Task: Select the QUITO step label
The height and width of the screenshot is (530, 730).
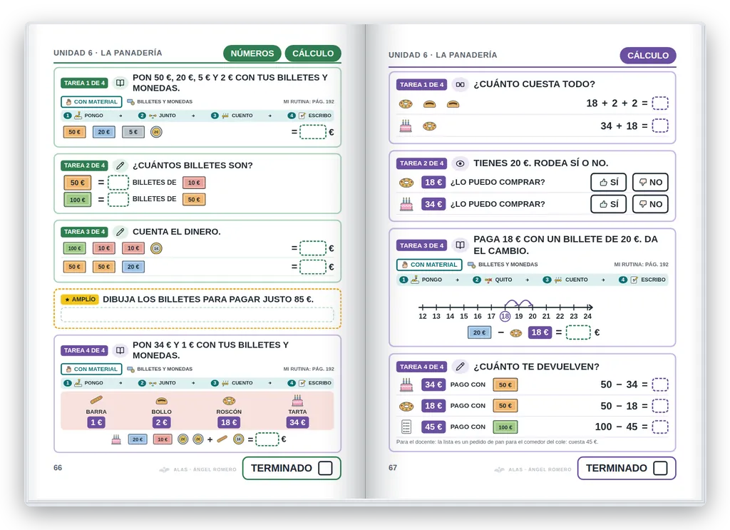Action: [503, 280]
